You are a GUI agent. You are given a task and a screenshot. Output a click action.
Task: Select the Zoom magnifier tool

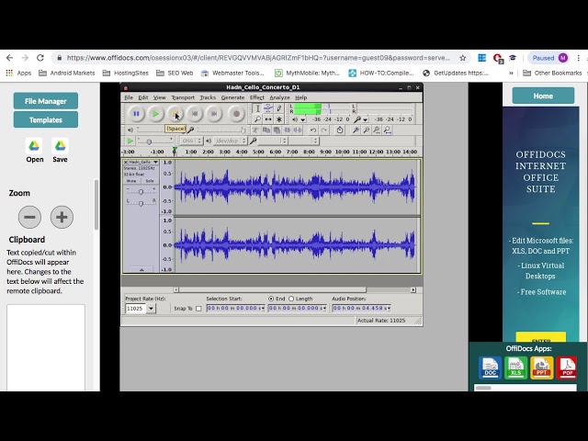[257, 119]
